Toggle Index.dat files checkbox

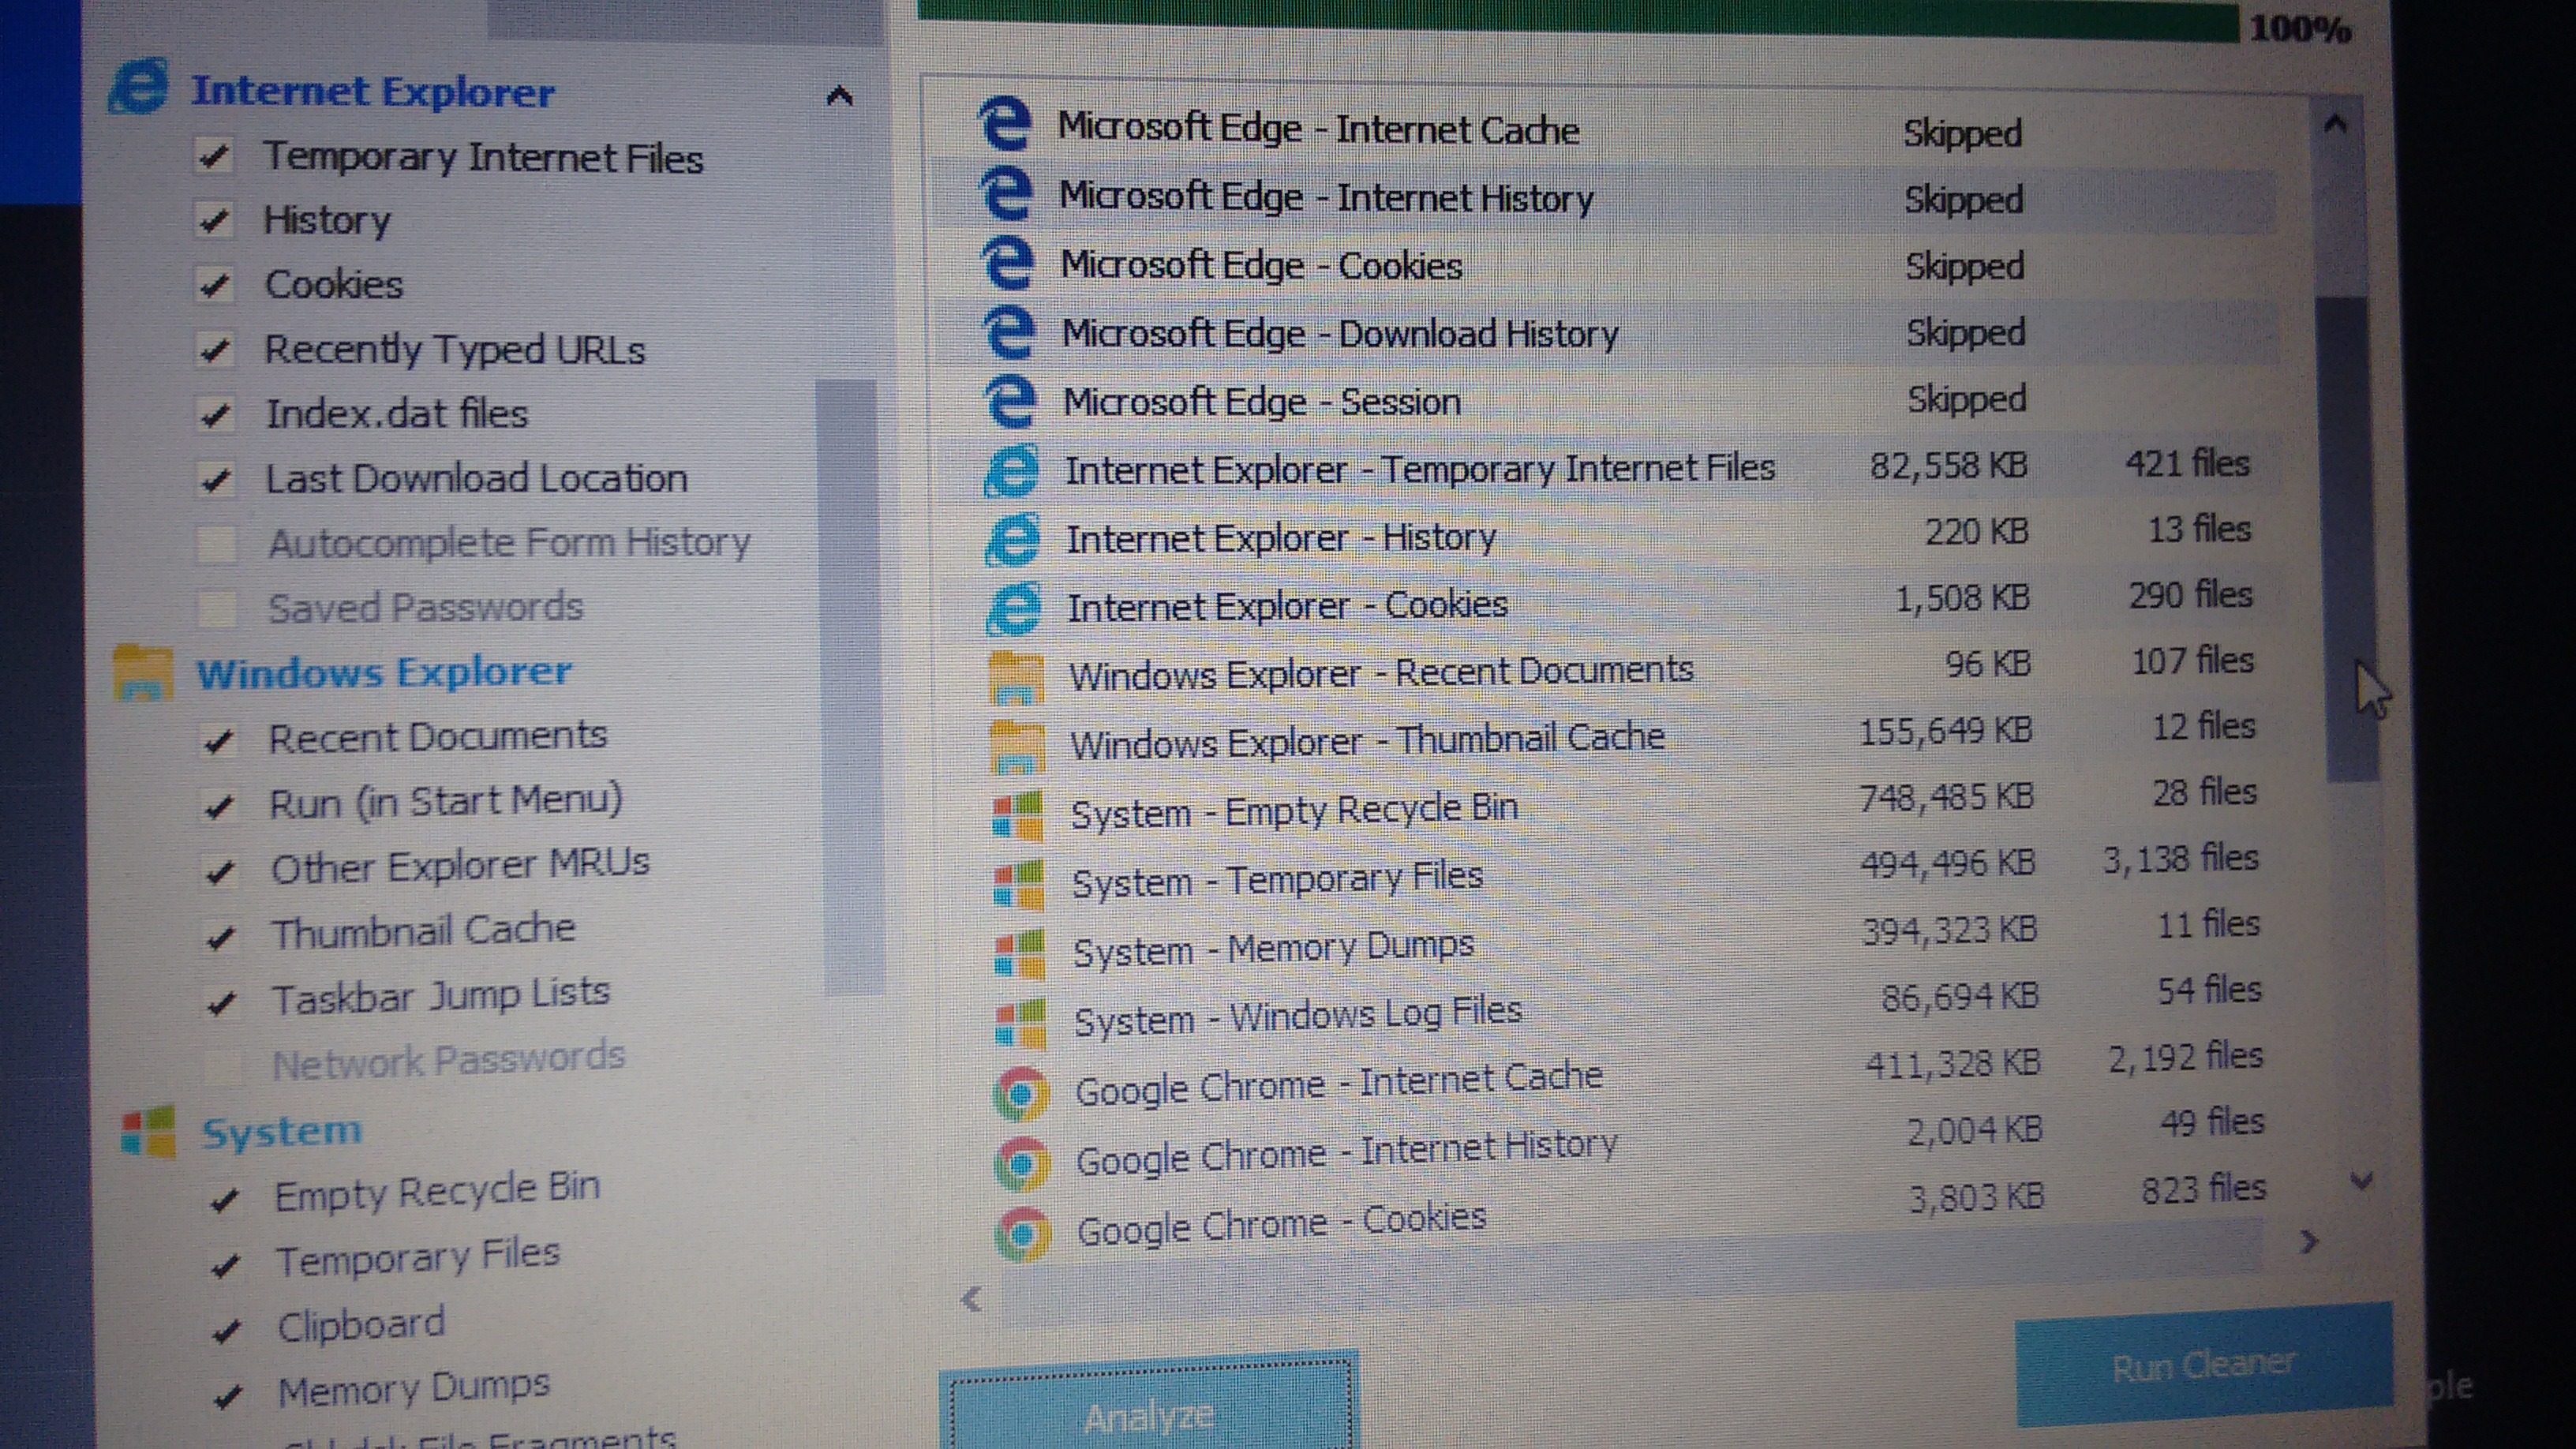pos(216,415)
